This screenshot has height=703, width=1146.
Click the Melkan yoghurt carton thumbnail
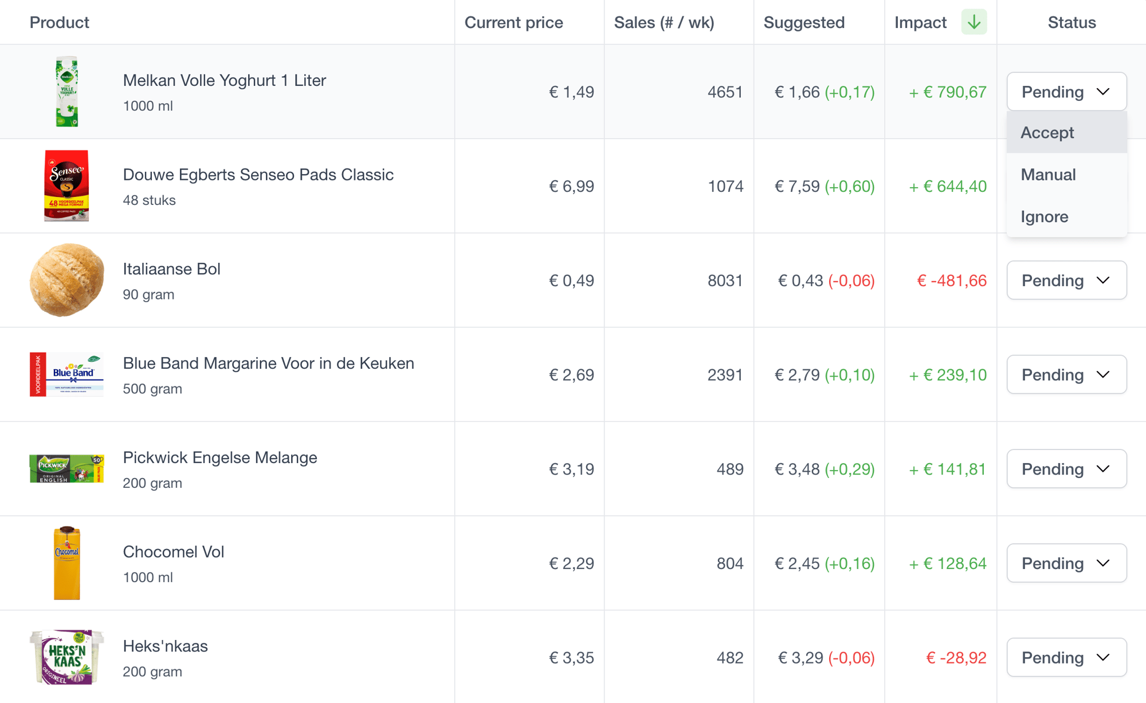point(66,92)
